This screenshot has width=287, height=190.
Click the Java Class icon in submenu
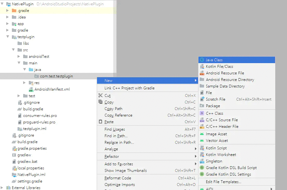pyautogui.click(x=202, y=60)
